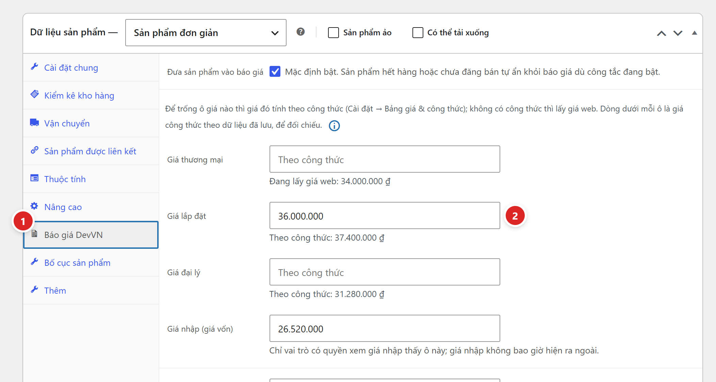Image resolution: width=716 pixels, height=382 pixels.
Task: Toggle the Có thể tải xuống checkbox
Action: point(418,33)
